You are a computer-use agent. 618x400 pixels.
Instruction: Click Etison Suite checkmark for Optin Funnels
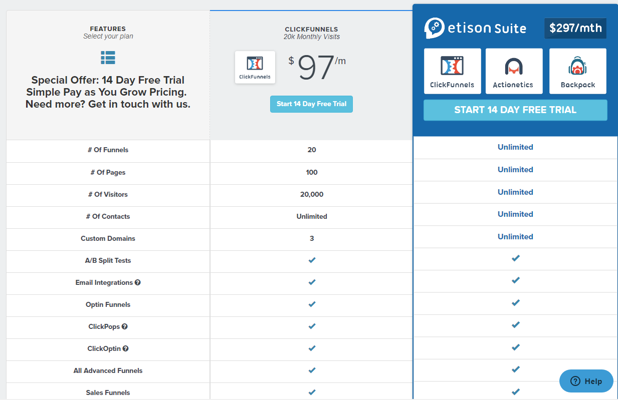pyautogui.click(x=515, y=303)
